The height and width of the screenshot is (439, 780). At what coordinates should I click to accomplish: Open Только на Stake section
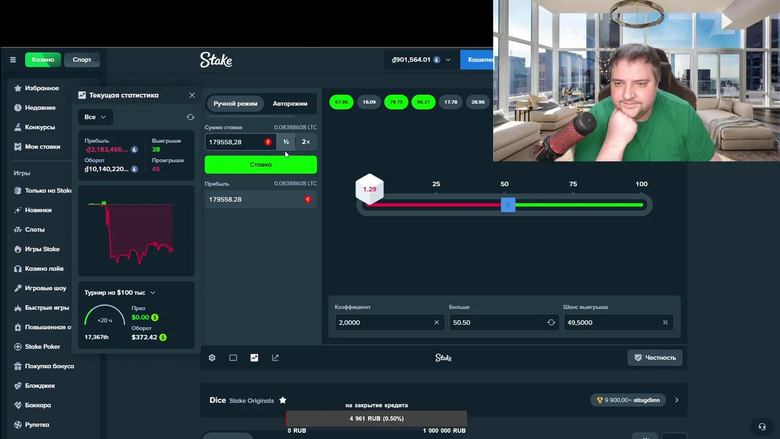pyautogui.click(x=48, y=191)
